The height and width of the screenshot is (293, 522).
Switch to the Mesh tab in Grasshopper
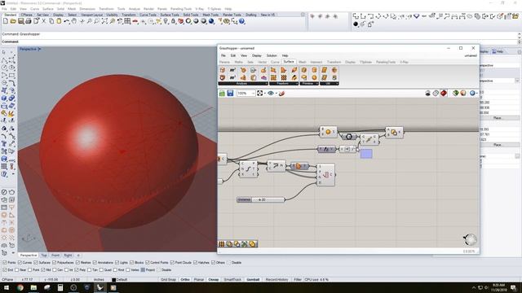[x=303, y=62]
